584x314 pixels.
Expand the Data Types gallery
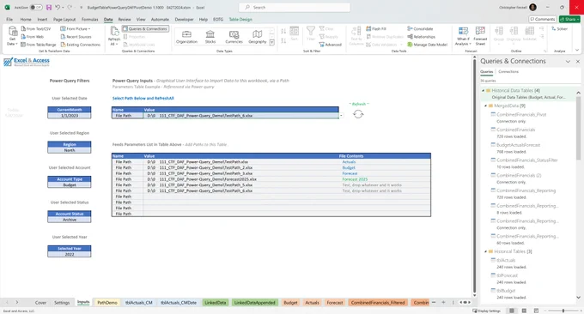point(272,43)
